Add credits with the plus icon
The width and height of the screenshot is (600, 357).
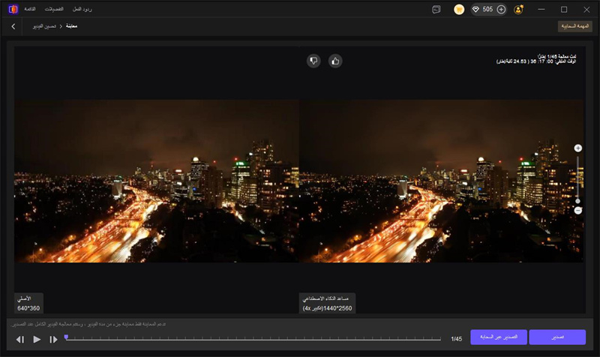pos(501,9)
